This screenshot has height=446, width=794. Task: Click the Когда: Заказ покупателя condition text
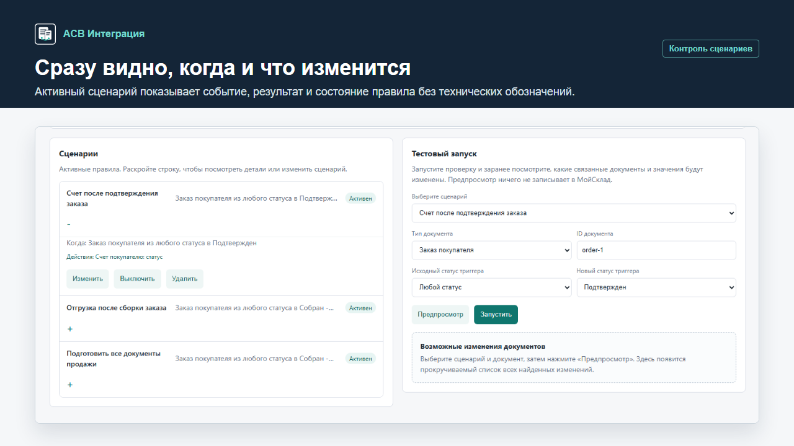click(x=161, y=243)
